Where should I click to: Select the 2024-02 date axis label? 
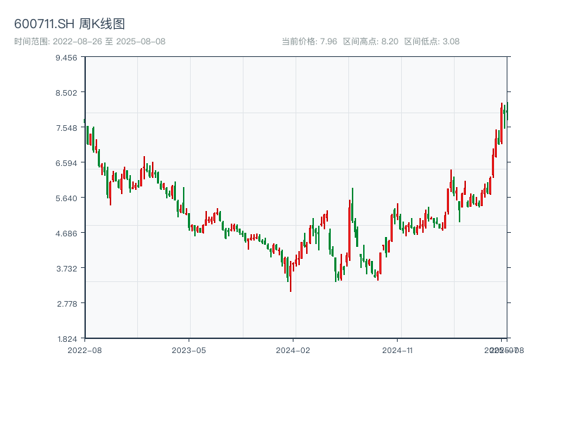tap(293, 350)
